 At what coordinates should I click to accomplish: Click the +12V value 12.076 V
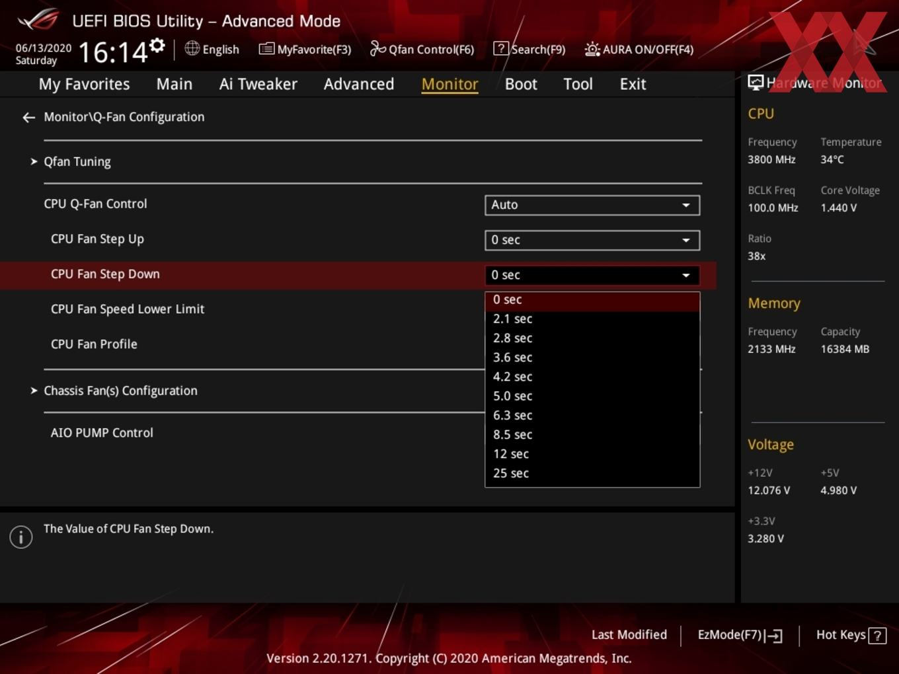[x=769, y=491]
